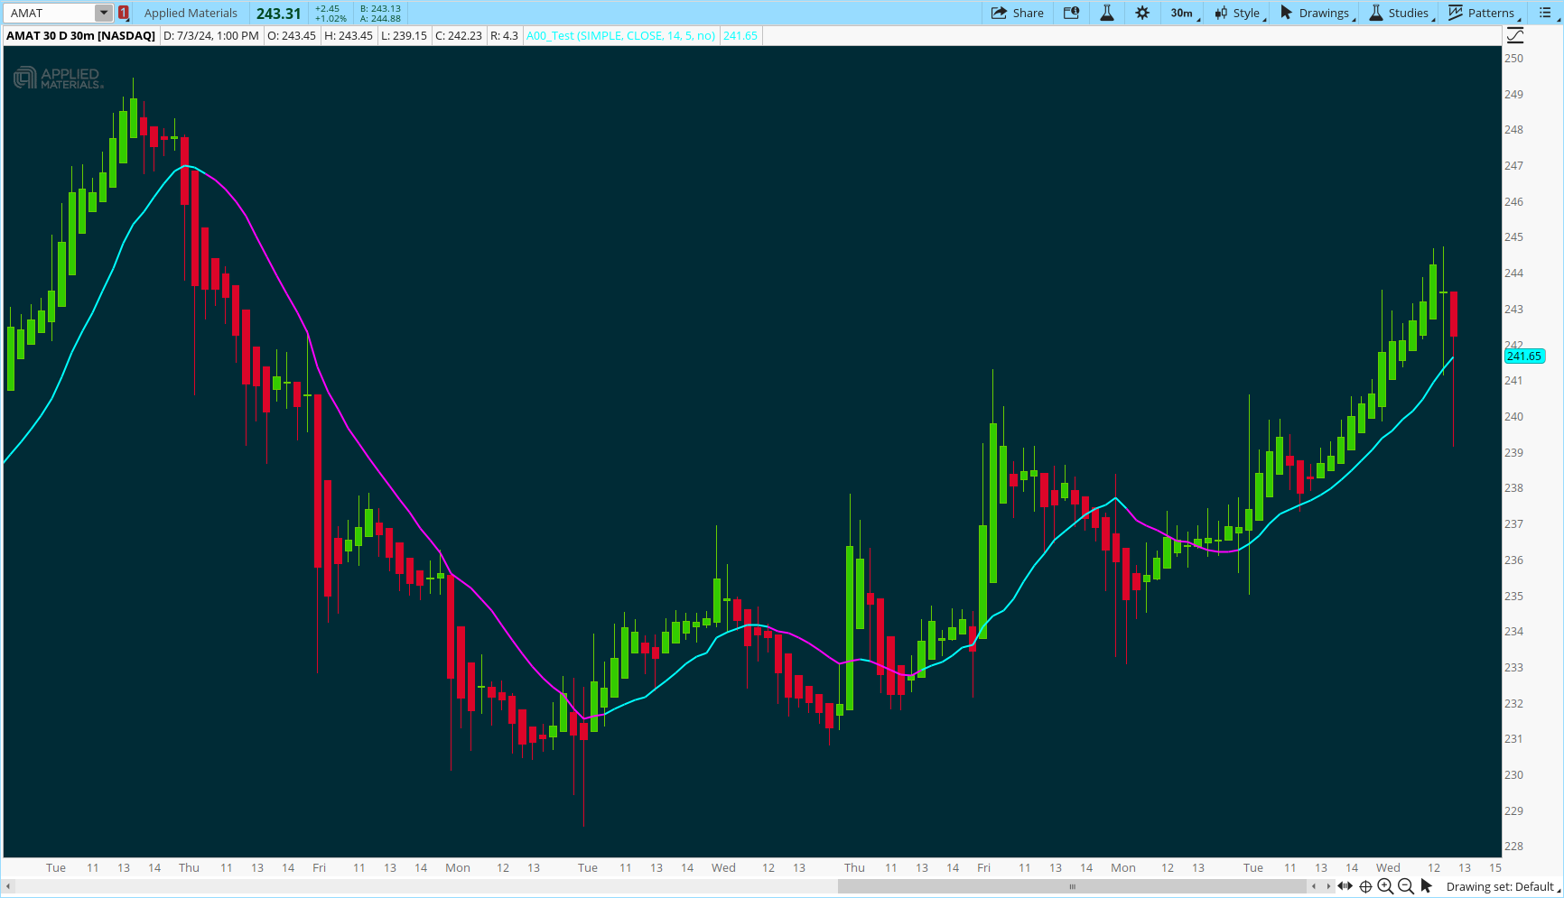Open chart settings gear icon
Screen dimensions: 1564x898
(x=1142, y=13)
